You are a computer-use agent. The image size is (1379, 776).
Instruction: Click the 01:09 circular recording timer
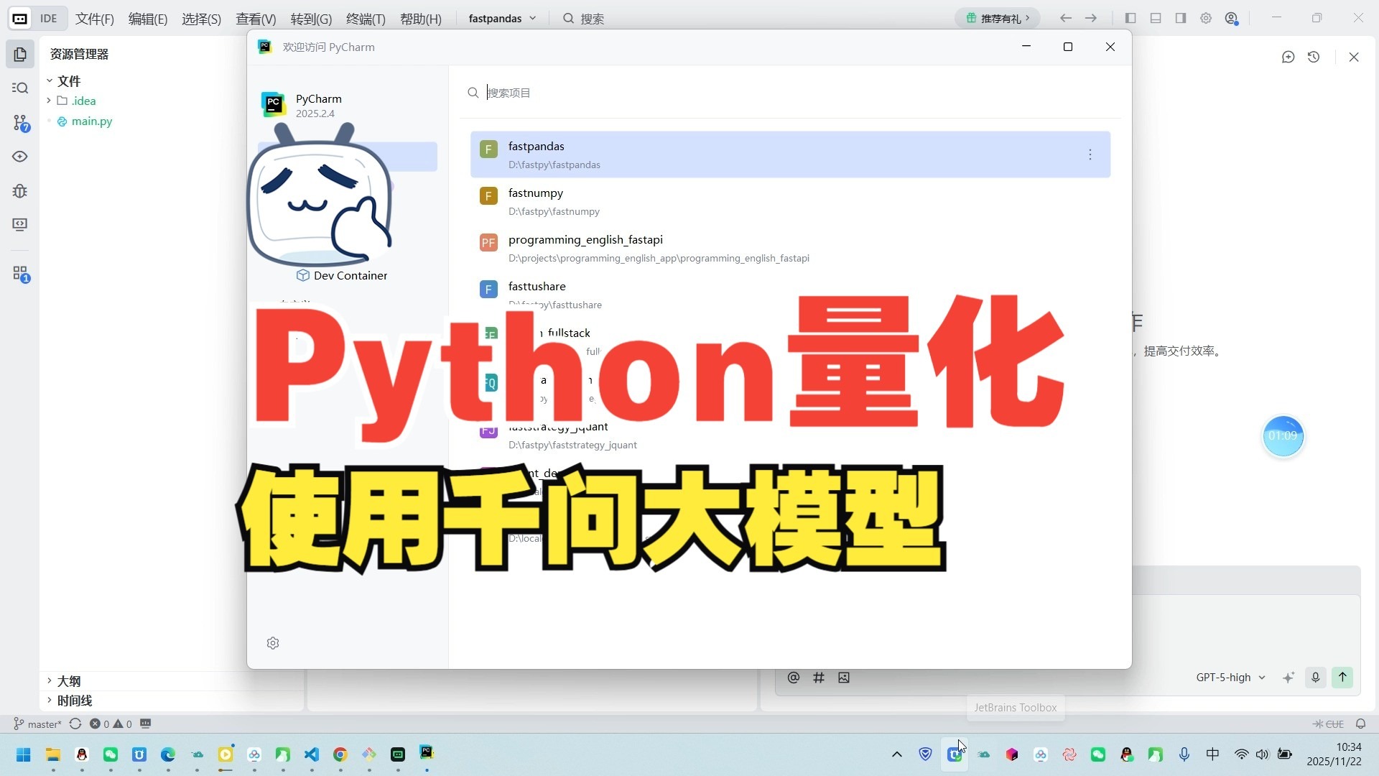tap(1283, 436)
